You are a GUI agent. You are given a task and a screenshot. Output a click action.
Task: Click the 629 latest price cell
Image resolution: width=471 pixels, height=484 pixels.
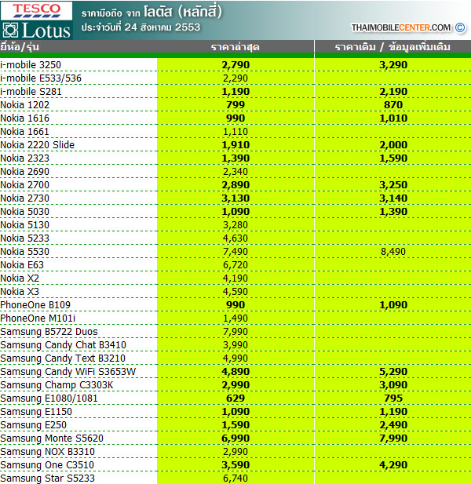(235, 398)
